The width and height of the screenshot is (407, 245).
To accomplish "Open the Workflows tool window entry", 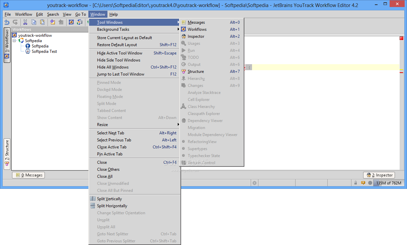I will tap(212, 29).
